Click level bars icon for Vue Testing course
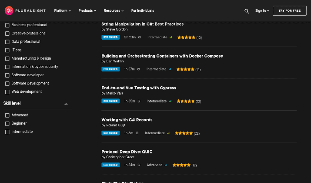 tap(170, 101)
